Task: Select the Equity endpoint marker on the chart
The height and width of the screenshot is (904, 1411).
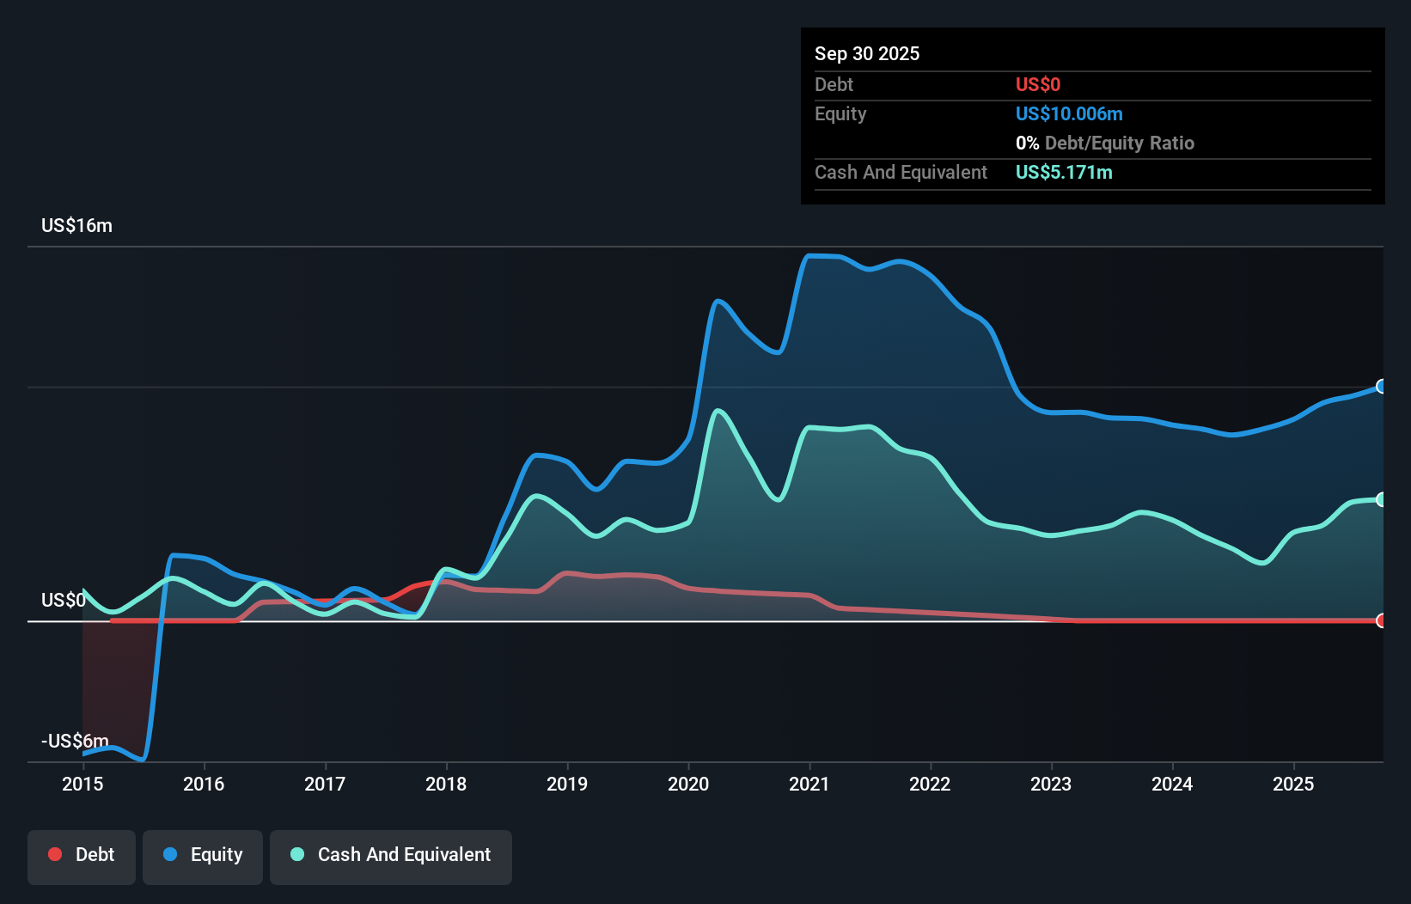Action: [x=1380, y=387]
